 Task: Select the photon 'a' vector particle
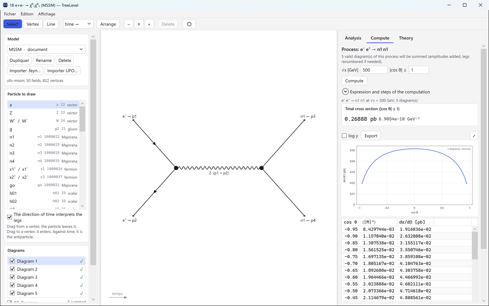[43, 105]
